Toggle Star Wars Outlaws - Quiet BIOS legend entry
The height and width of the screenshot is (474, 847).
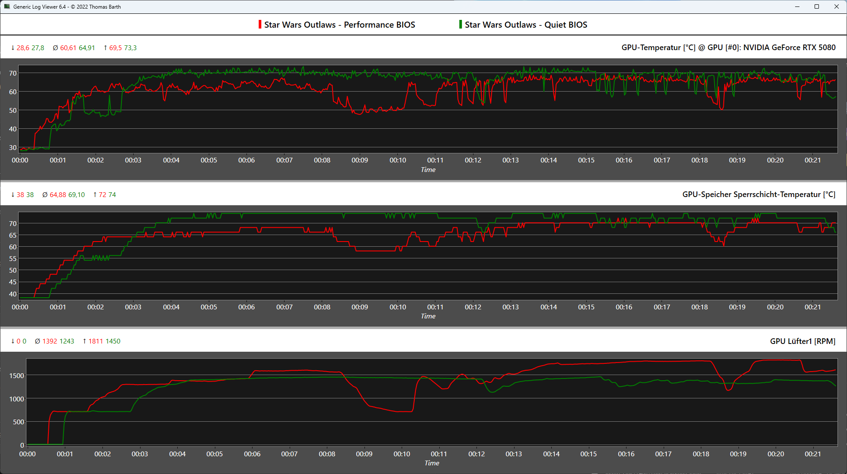526,25
